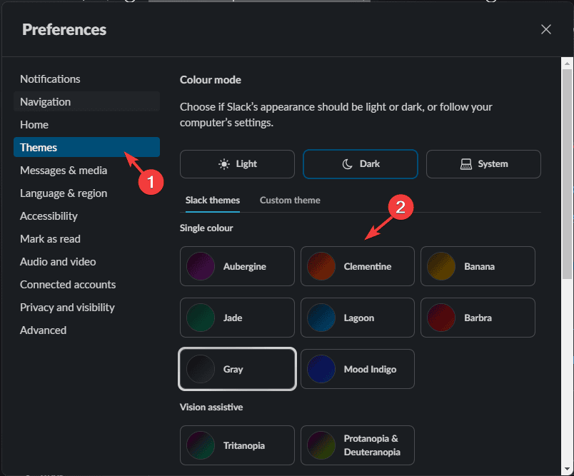
Task: Open Notifications preferences
Action: pyautogui.click(x=50, y=79)
